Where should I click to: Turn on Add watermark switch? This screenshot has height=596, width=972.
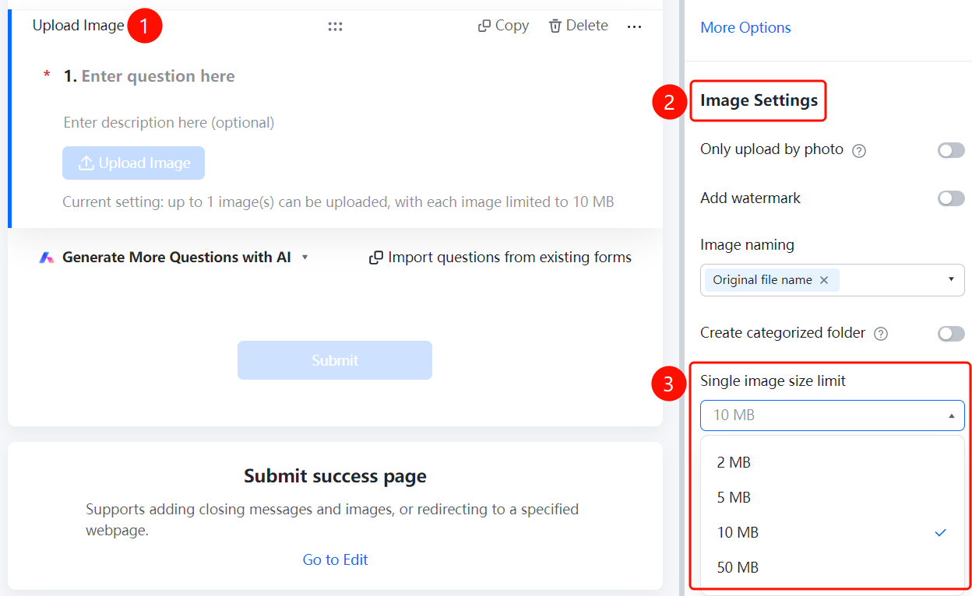951,198
